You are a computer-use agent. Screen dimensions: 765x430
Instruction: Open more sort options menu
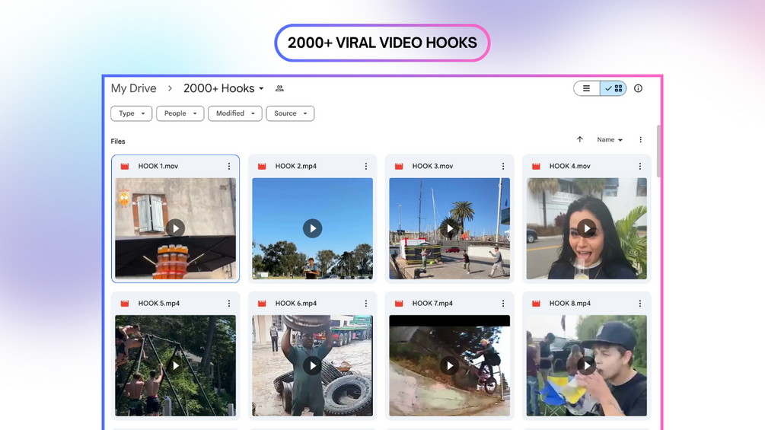641,140
